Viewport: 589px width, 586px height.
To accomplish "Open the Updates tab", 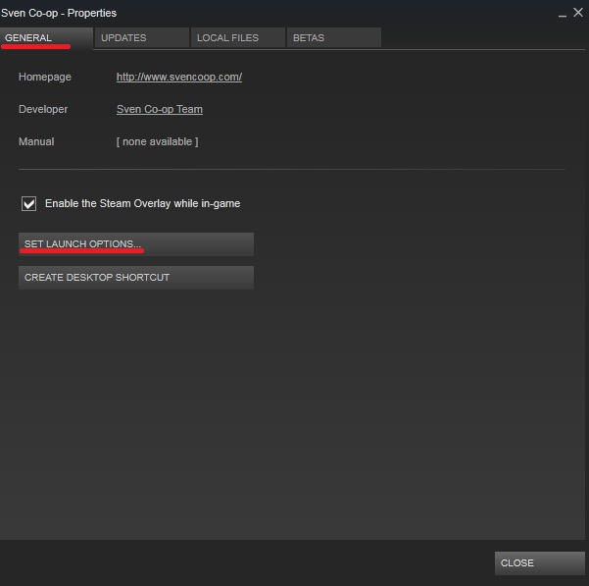I will (142, 37).
